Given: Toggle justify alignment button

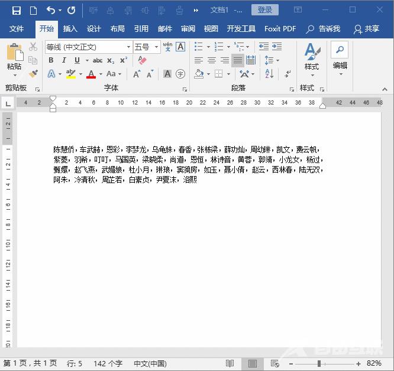Looking at the screenshot, I should click(238, 60).
